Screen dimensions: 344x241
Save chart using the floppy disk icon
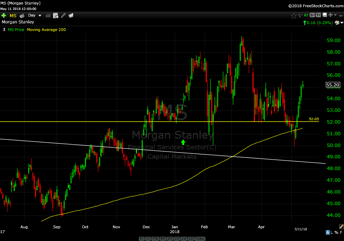click(324, 15)
